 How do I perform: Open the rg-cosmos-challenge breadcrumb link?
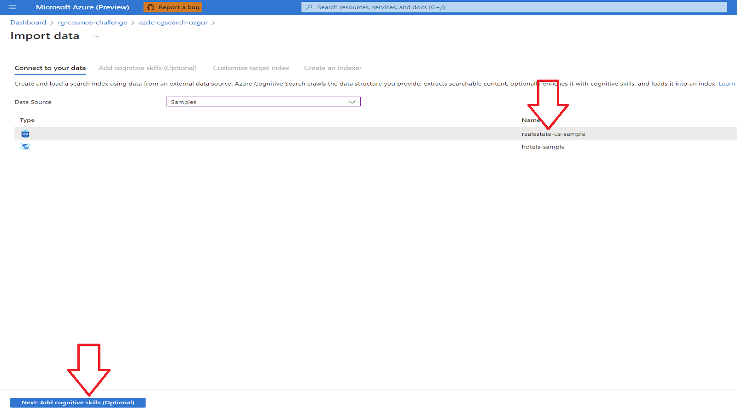click(x=93, y=22)
